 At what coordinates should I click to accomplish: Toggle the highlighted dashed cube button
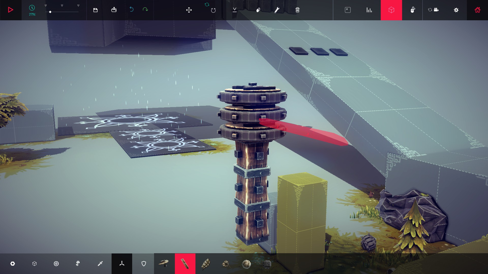click(391, 10)
